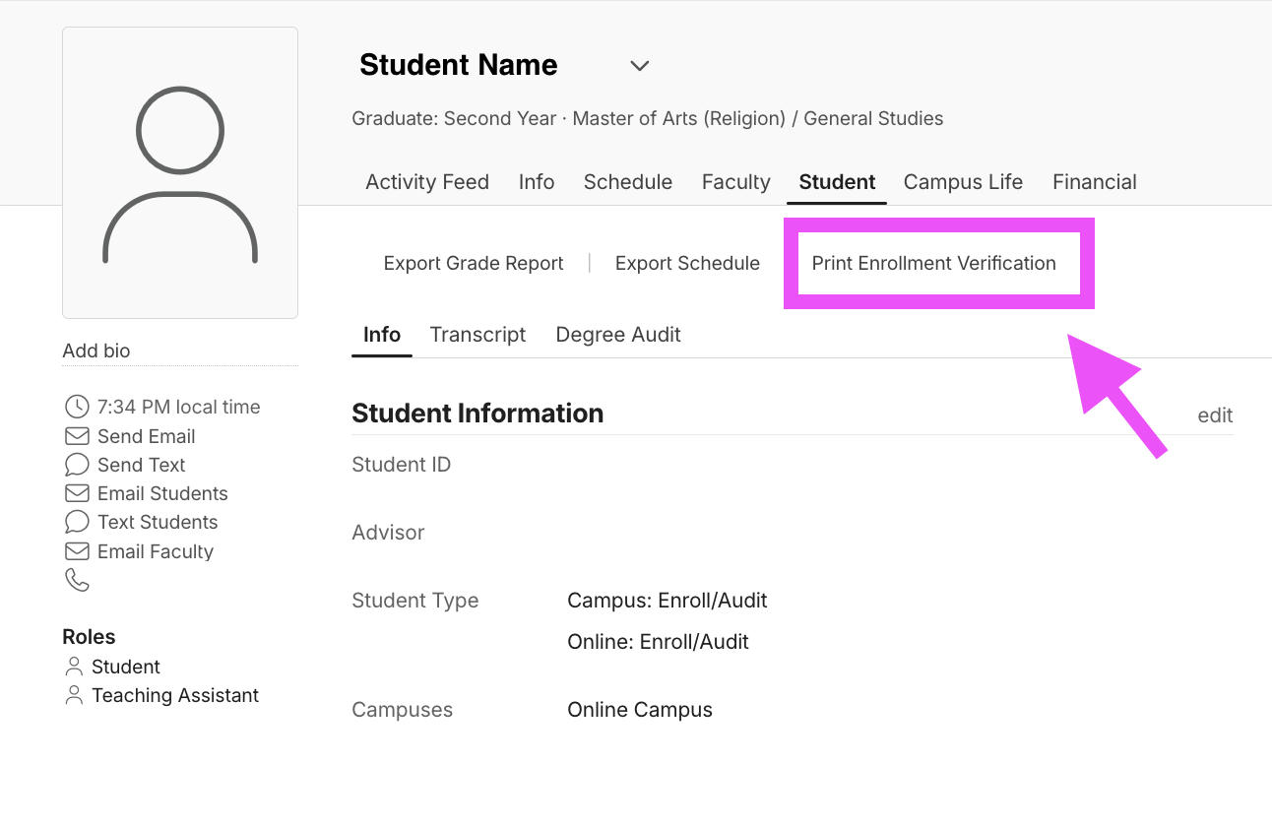Click the Student Information heading
Image resolution: width=1272 pixels, height=829 pixels.
[477, 414]
